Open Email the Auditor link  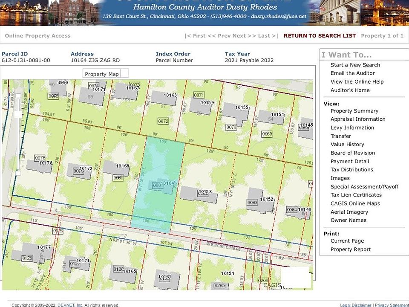[352, 73]
